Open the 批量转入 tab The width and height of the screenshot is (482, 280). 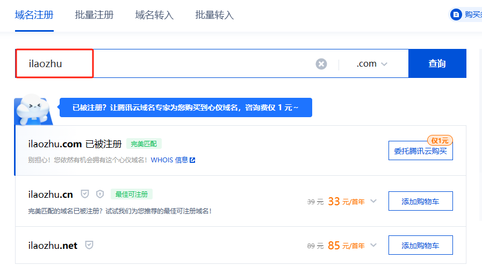214,15
